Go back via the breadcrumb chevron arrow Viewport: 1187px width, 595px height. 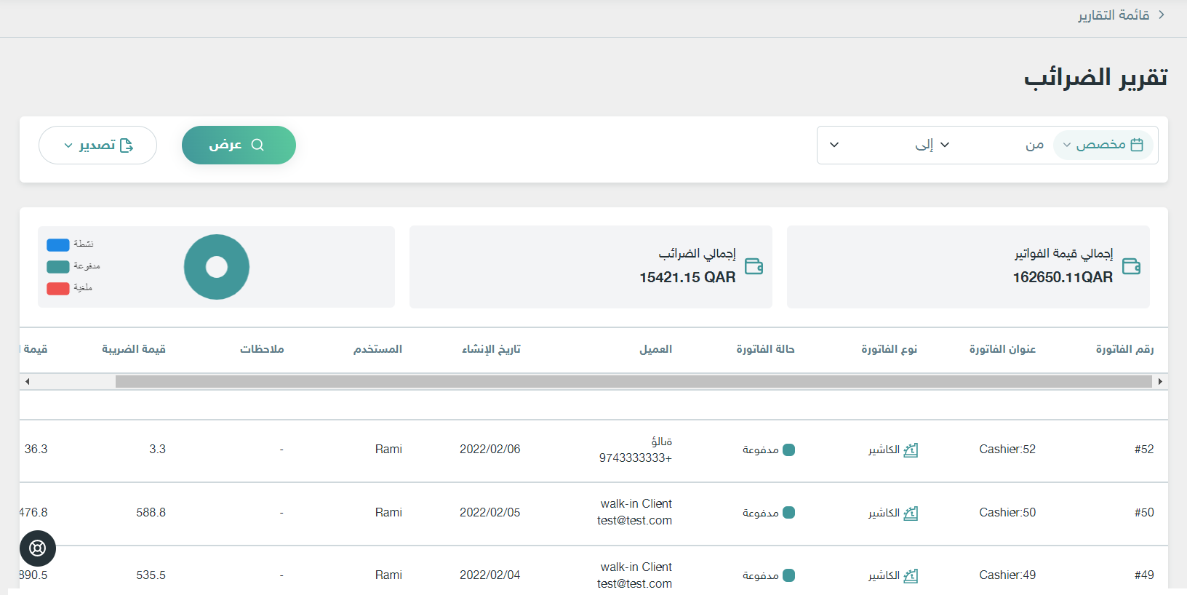[1162, 15]
